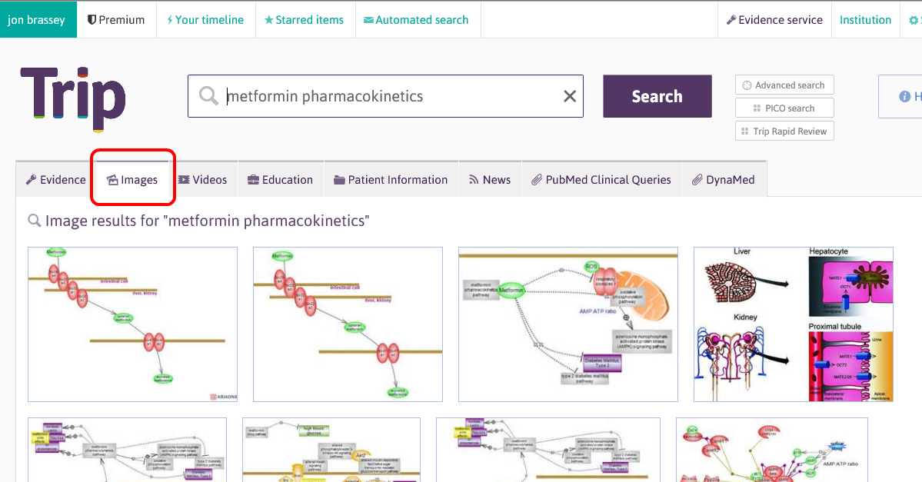The image size is (922, 482).
Task: Open Advanced search
Action: [x=784, y=85]
